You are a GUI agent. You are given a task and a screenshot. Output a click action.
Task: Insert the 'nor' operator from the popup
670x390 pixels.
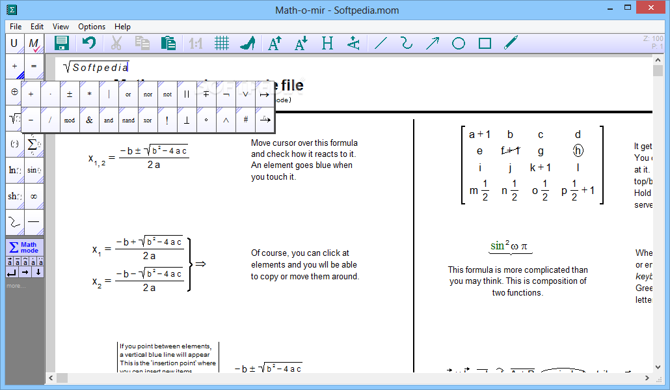pos(148,94)
